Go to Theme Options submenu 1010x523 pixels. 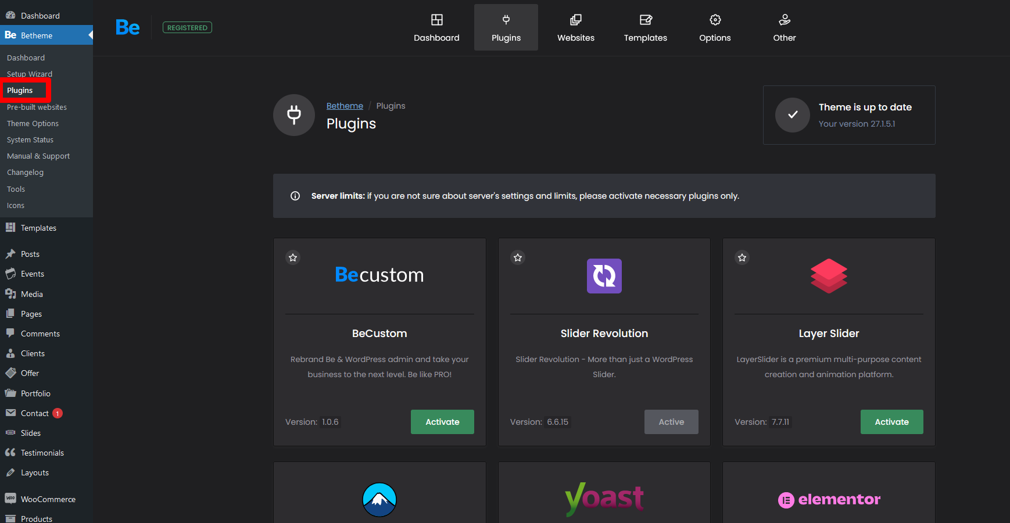point(33,124)
